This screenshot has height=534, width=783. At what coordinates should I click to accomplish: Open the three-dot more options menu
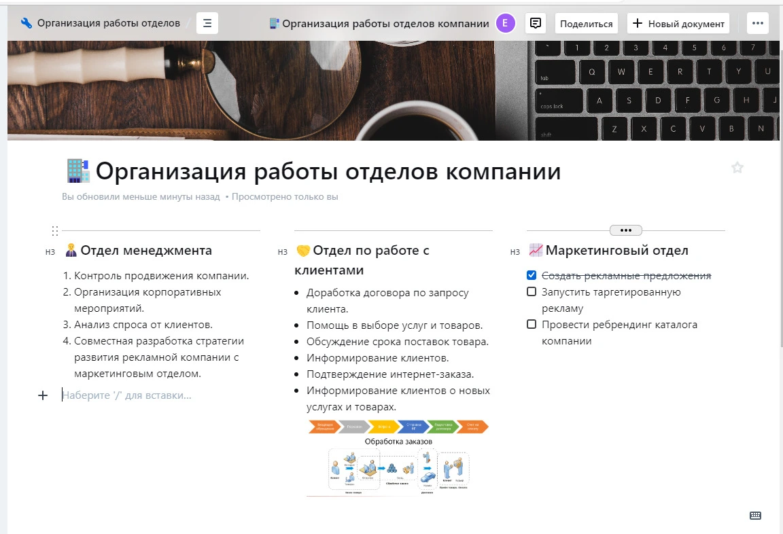coord(758,23)
